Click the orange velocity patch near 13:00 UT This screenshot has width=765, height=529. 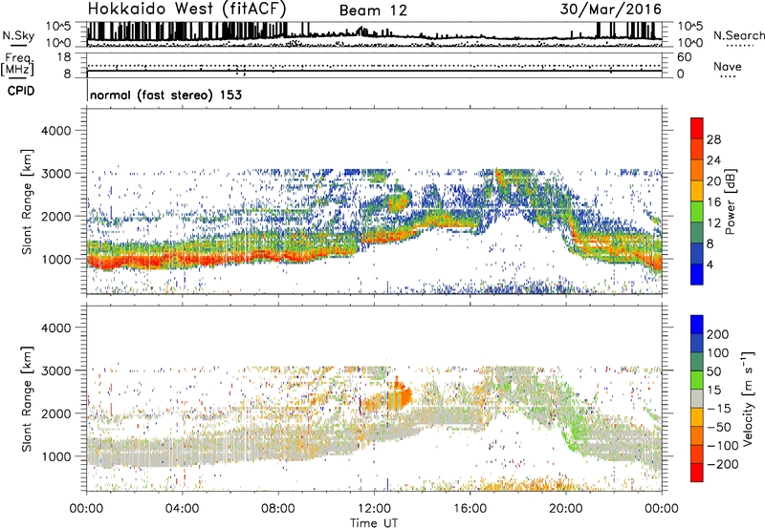(x=400, y=394)
